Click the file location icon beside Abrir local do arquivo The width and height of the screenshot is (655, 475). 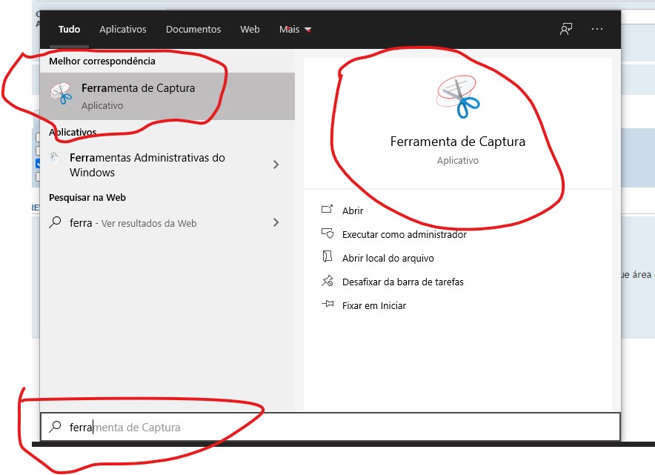pos(327,256)
